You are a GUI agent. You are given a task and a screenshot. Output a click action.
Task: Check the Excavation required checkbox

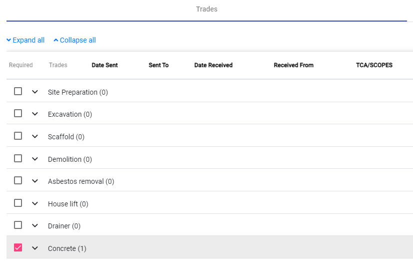click(x=18, y=113)
